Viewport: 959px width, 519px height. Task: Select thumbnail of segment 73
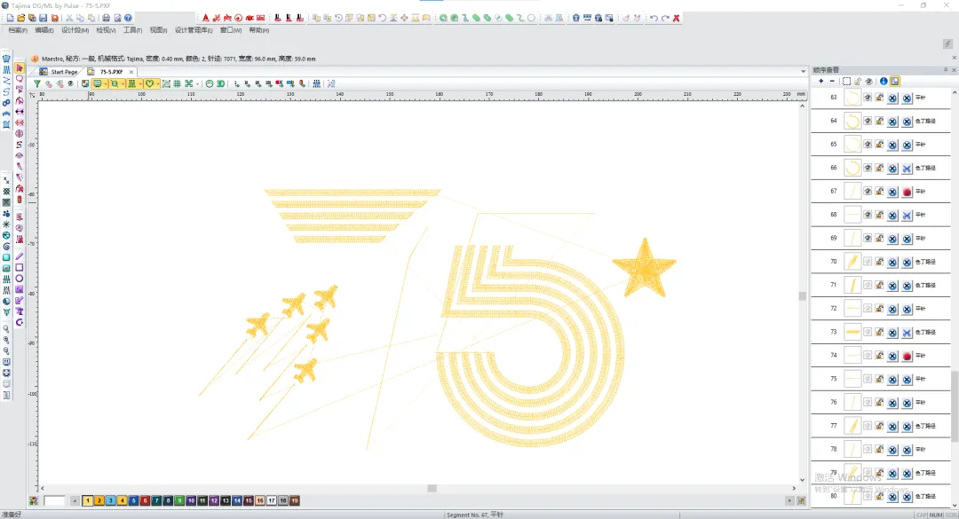click(x=852, y=332)
